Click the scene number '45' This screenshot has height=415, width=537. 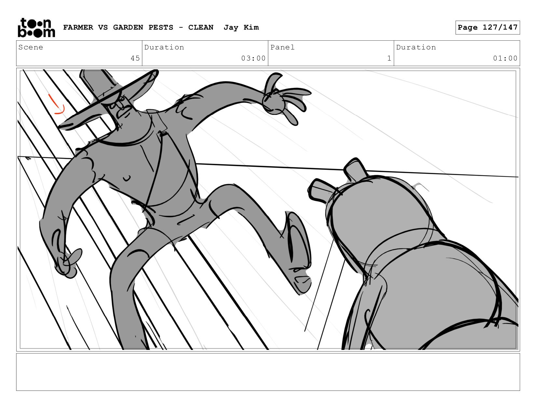click(x=135, y=58)
